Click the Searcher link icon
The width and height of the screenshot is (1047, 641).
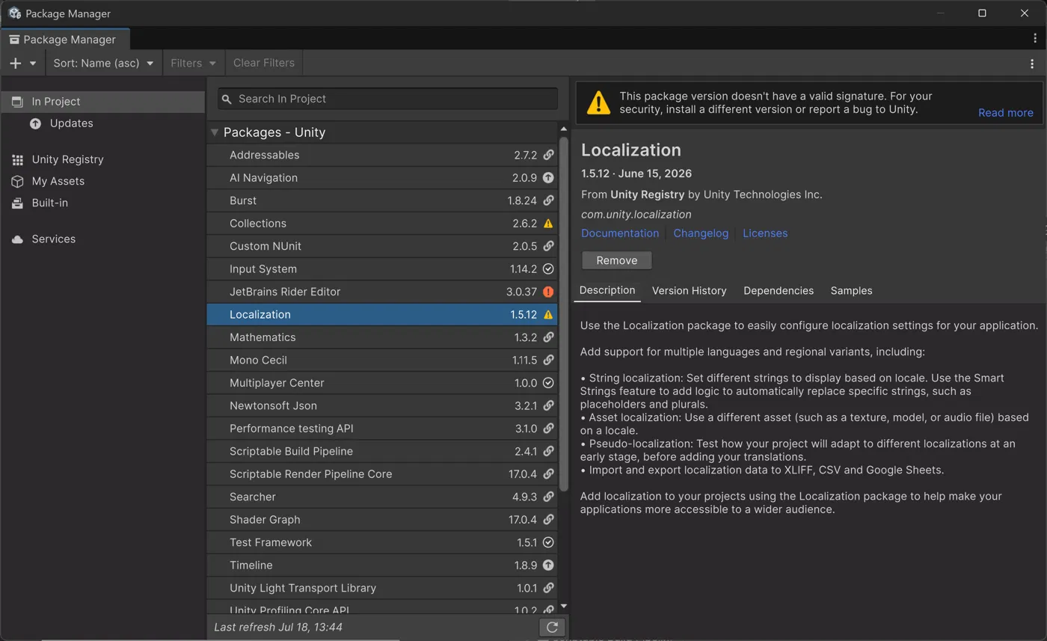click(x=548, y=497)
